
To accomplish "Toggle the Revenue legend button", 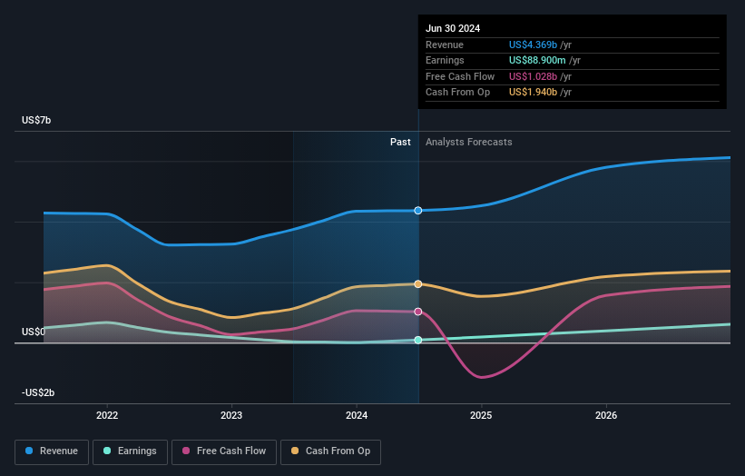I will pyautogui.click(x=52, y=451).
